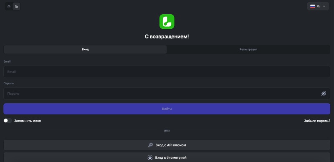Screen dimensions: 334x162
Task: Click the Запомнить меня label text
Action: [28, 121]
